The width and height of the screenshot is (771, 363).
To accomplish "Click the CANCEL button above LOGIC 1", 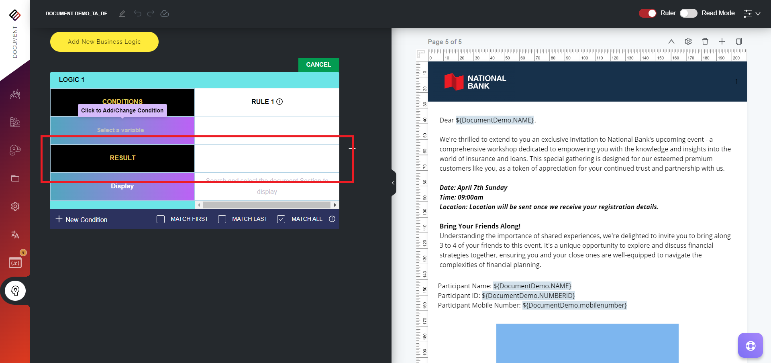I will (x=318, y=64).
